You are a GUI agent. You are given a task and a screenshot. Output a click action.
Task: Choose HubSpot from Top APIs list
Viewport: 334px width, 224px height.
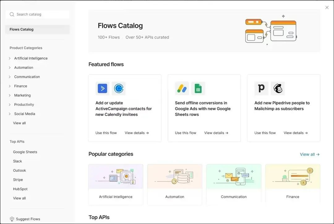[20, 189]
